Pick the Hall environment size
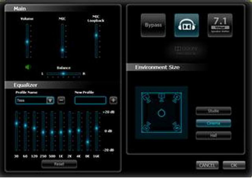Viewport: 252px width, 178px height. 213,135
